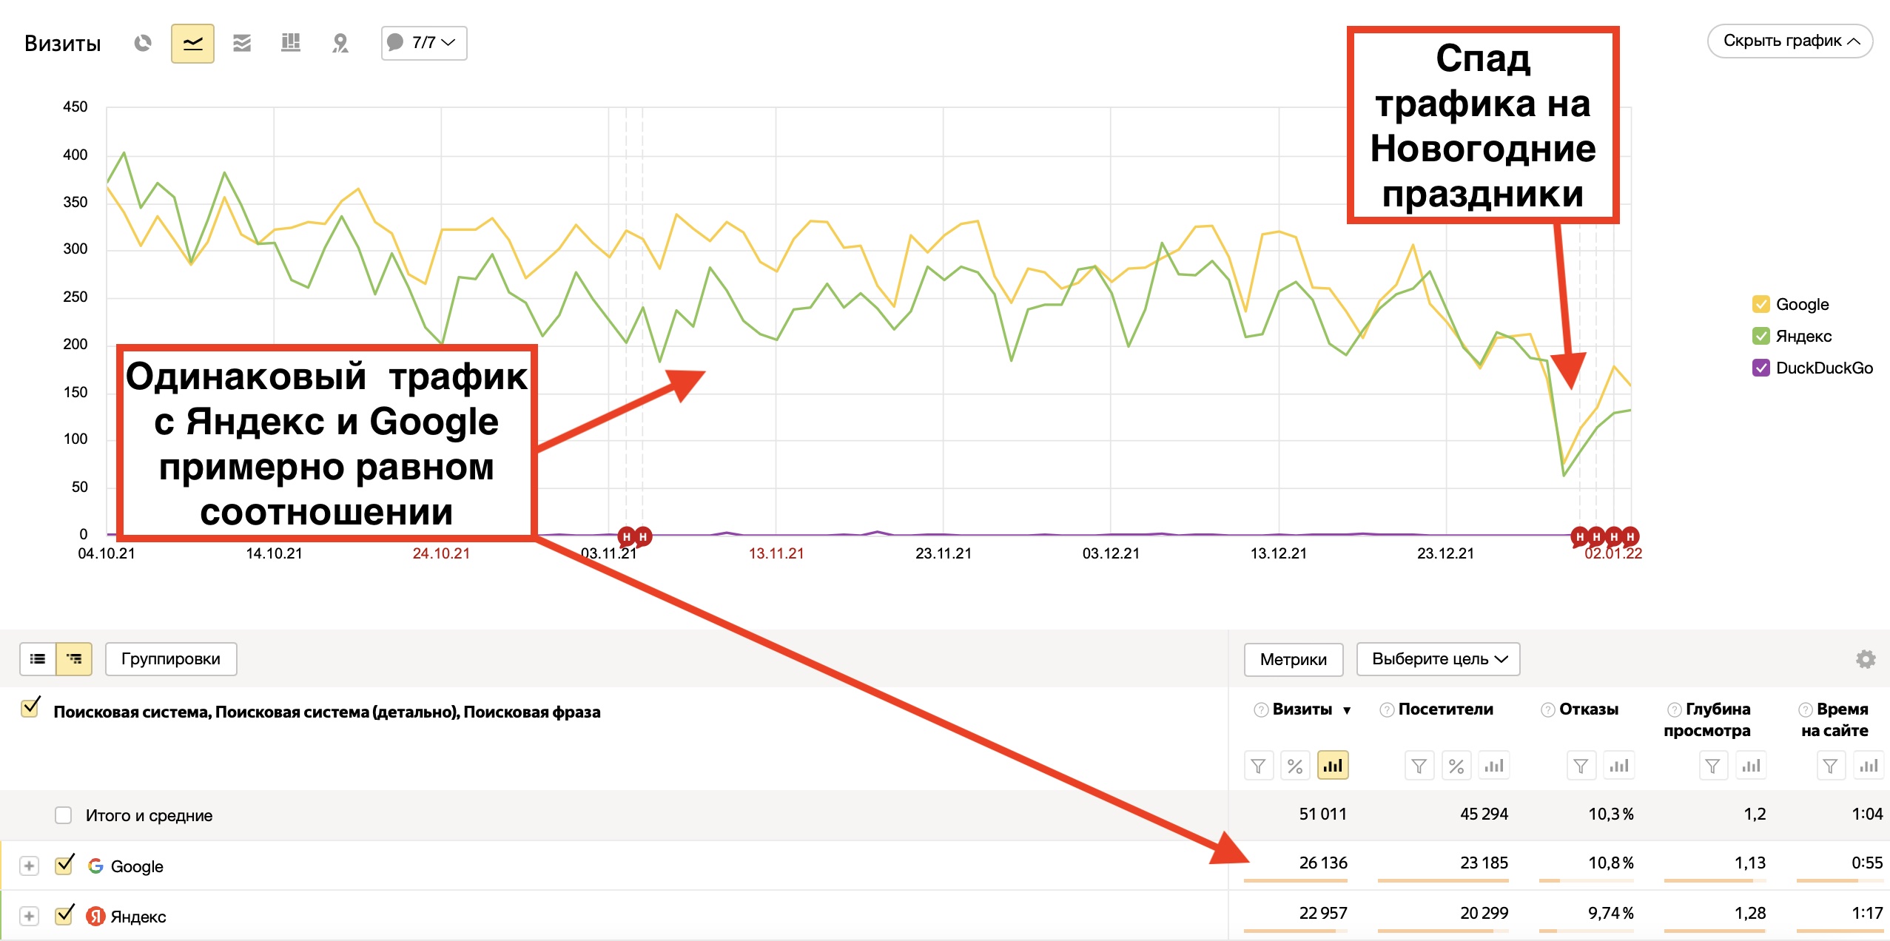Click the filter icon under Время на сайте
The height and width of the screenshot is (941, 1890).
click(x=1830, y=766)
